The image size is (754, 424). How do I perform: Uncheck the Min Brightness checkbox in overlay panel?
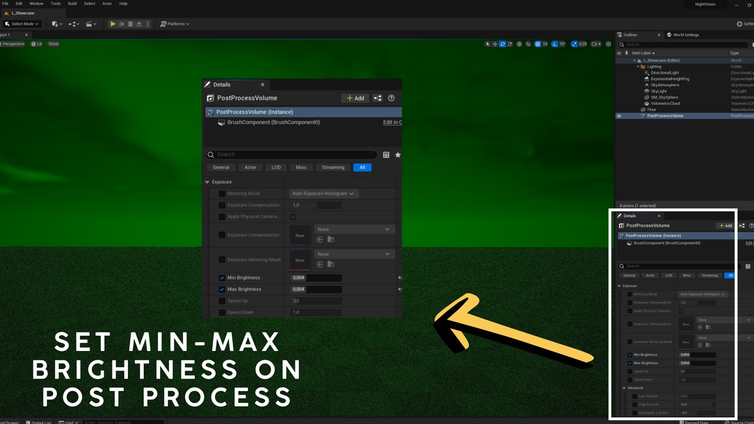(222, 278)
